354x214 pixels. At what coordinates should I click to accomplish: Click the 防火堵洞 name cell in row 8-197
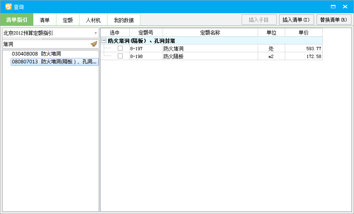coord(210,48)
